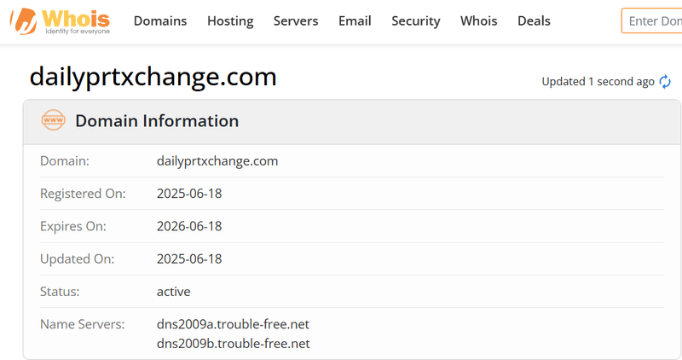This screenshot has height=360, width=682.
Task: Click the dailyprtxchange.com page heading
Action: pos(153,77)
